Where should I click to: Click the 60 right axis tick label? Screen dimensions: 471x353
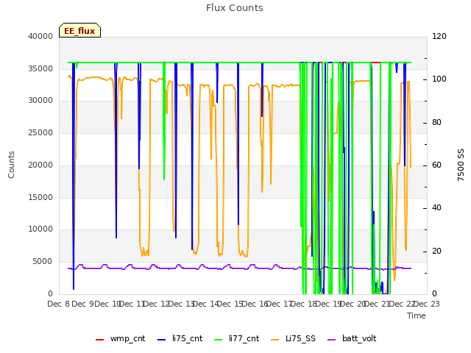click(436, 165)
